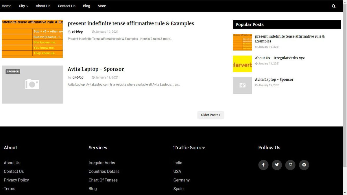Visit the Facebook follow icon

pyautogui.click(x=263, y=165)
